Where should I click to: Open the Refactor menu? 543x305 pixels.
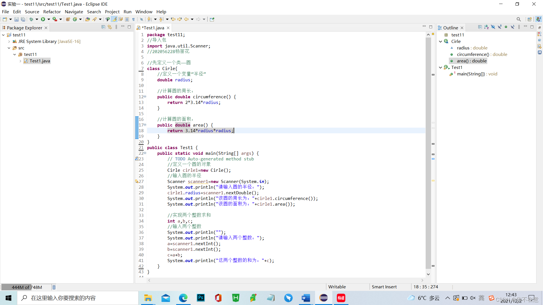tap(52, 12)
